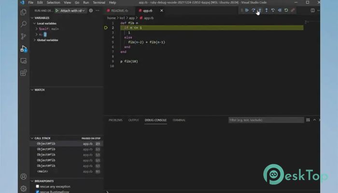Open the Help menu
Image resolution: width=338 pixels, height=193 pixels.
coord(113,2)
